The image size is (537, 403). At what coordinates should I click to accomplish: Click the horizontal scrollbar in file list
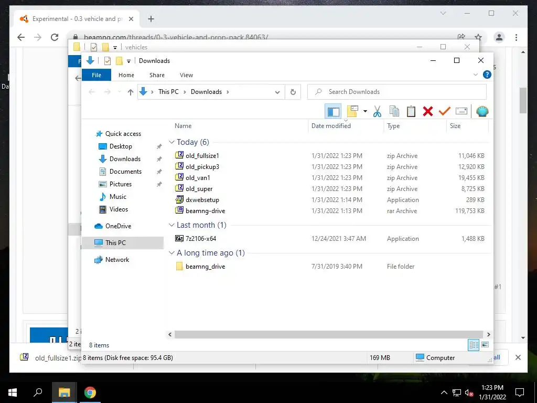(x=328, y=334)
